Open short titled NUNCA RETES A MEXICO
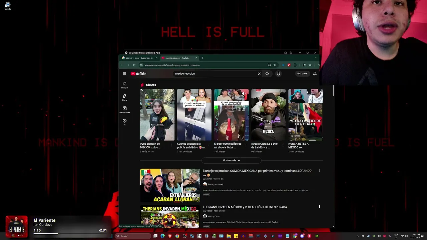 [299, 146]
